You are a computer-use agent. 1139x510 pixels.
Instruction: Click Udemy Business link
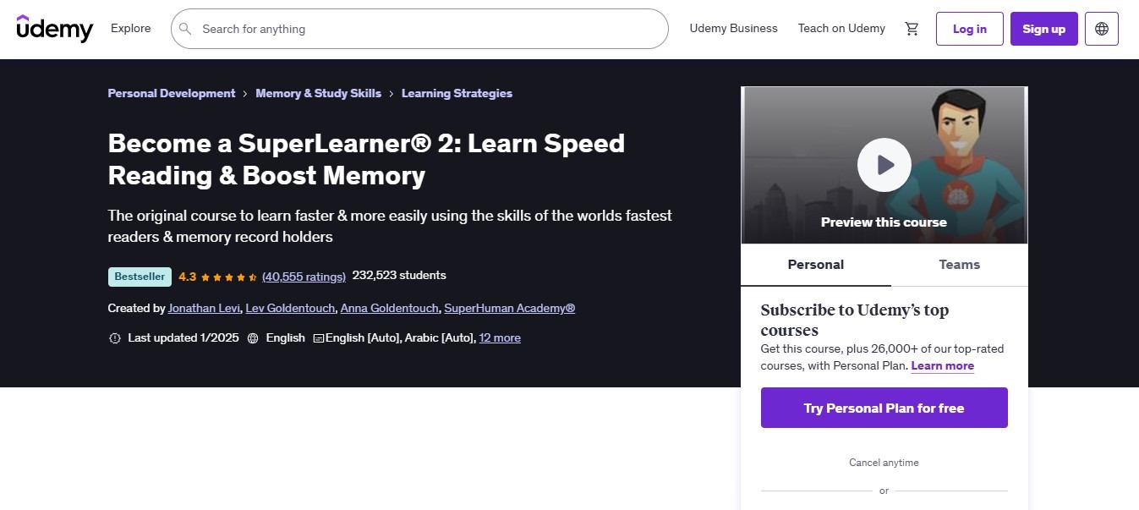[x=733, y=28]
